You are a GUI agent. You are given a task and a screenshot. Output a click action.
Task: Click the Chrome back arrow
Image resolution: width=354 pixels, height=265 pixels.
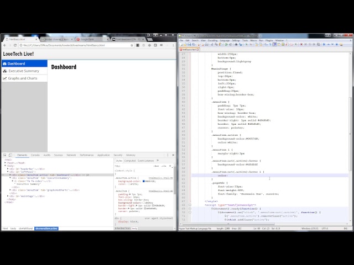click(5, 45)
